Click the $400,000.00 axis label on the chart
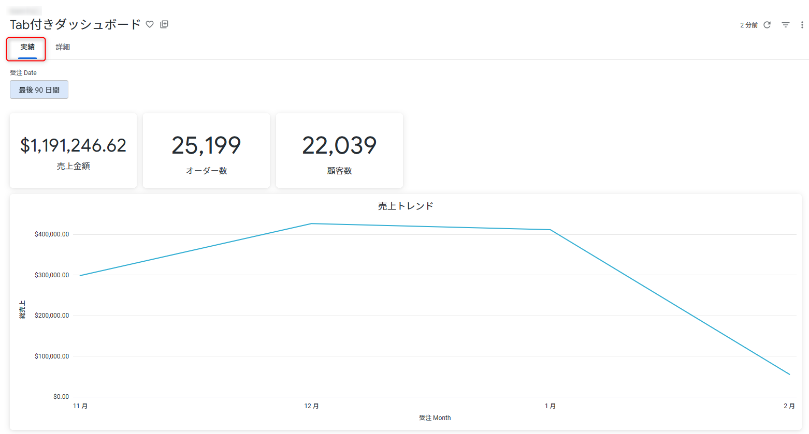Screen dimensions: 809x434 tap(52, 234)
